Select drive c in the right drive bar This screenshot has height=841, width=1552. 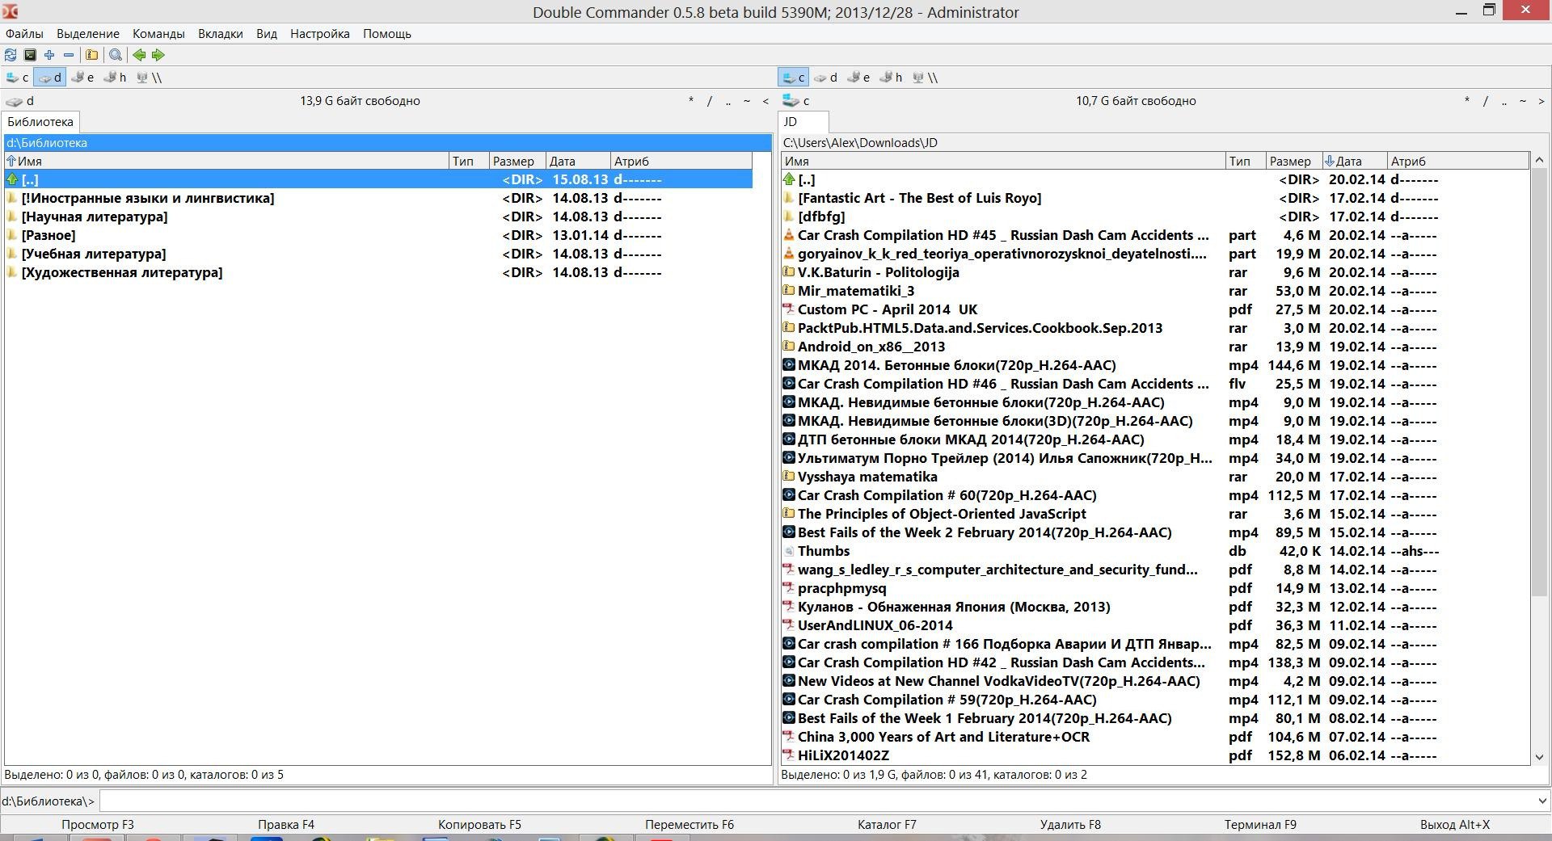tap(793, 78)
